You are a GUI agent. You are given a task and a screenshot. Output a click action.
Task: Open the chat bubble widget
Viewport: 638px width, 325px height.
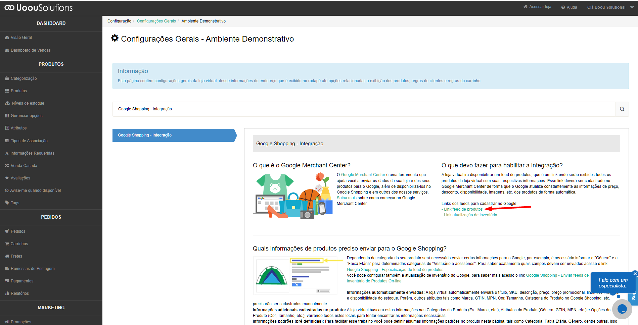coord(622,309)
